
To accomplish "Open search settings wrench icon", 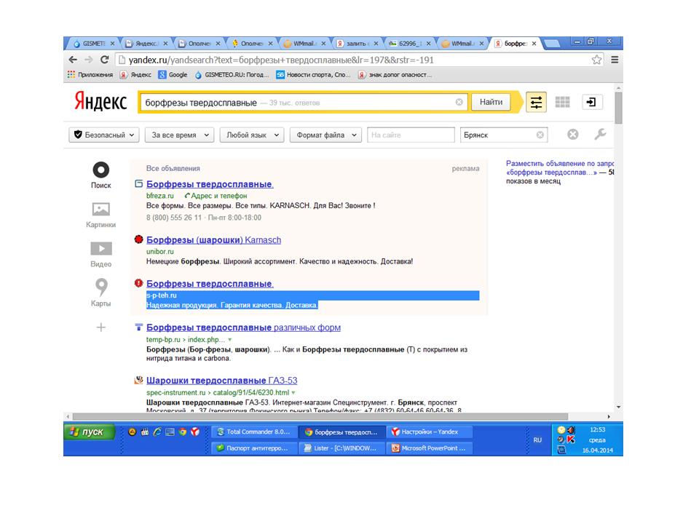I will point(600,134).
